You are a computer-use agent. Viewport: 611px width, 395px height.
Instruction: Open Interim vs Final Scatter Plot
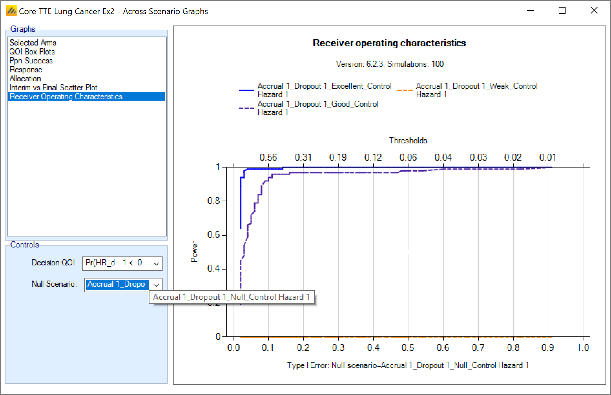[53, 88]
